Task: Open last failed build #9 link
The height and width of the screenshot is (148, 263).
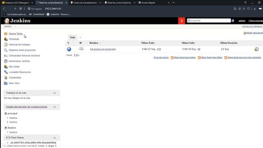Action: (199, 49)
